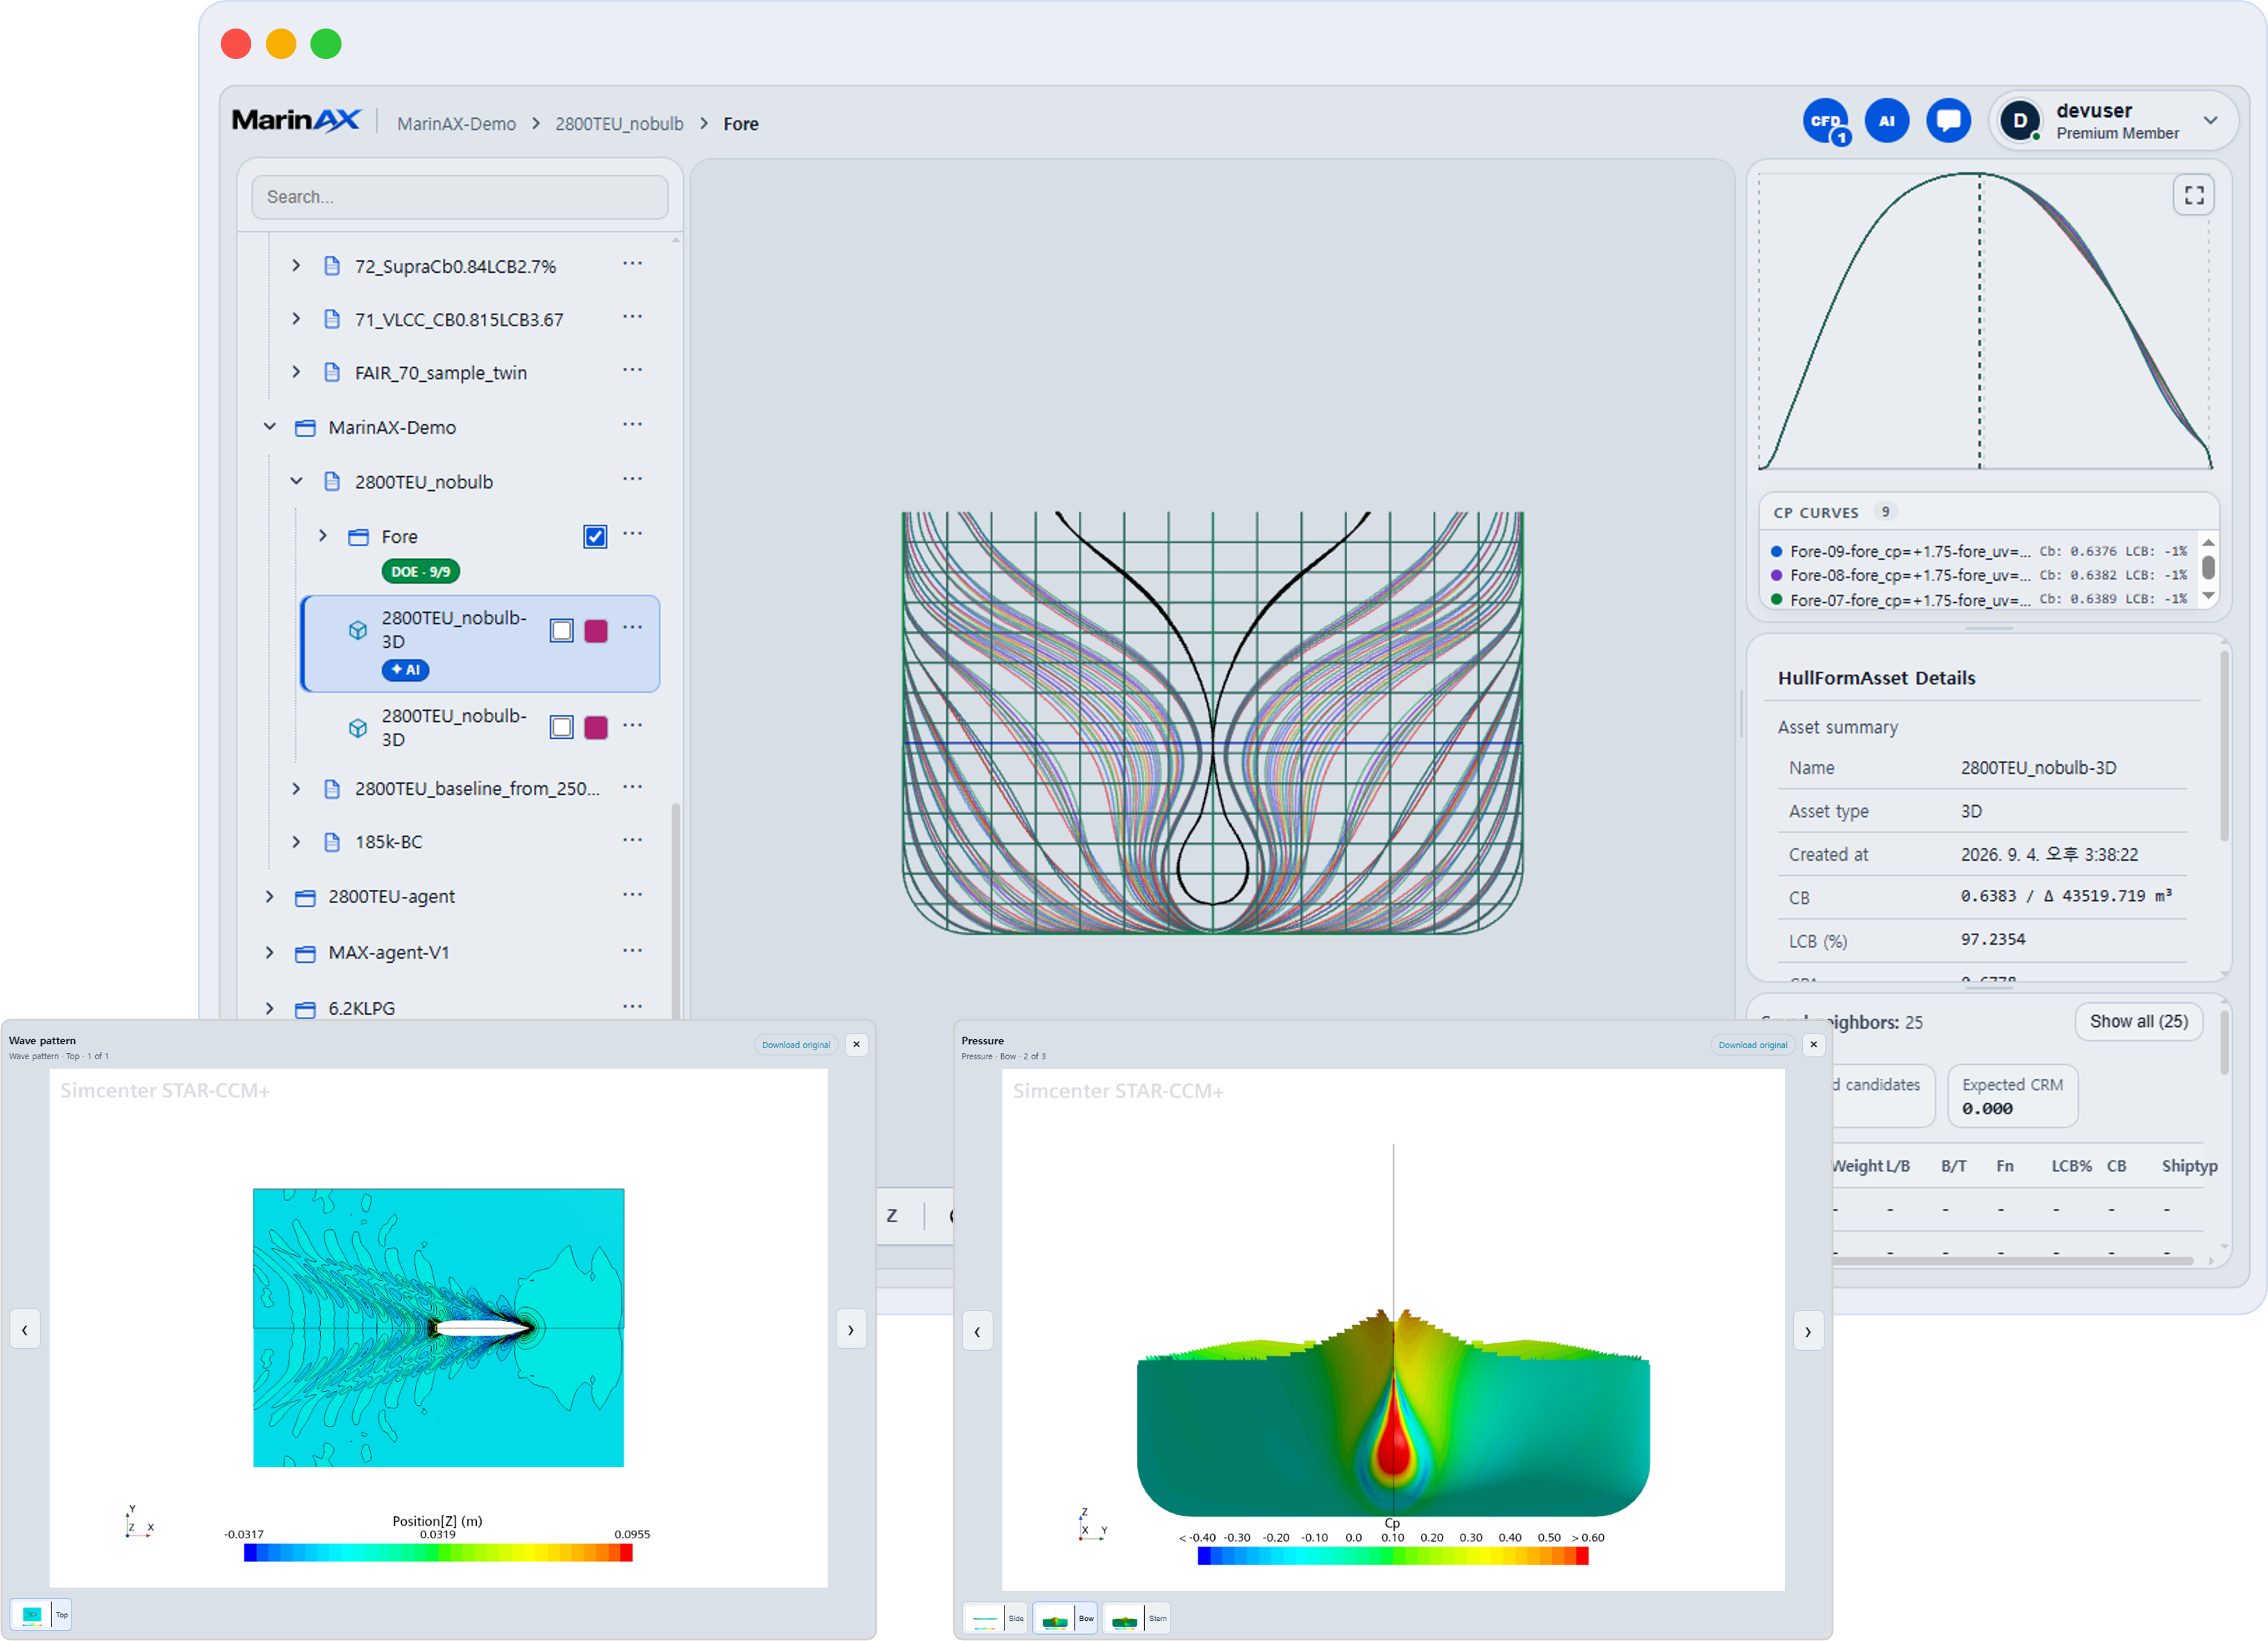Click the blue AI assistant icon in header
The image size is (2268, 1641).
coord(1886,121)
